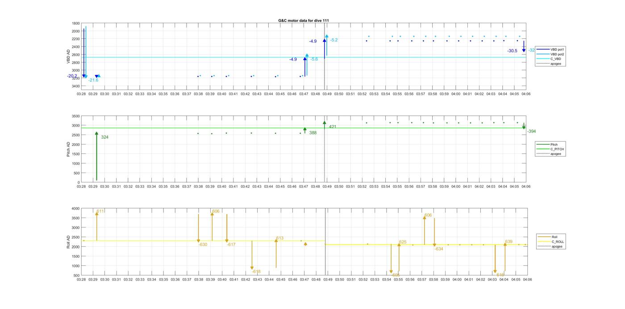Click the 611 roll label
Image resolution: width=625 pixels, height=309 pixels.
(x=100, y=211)
